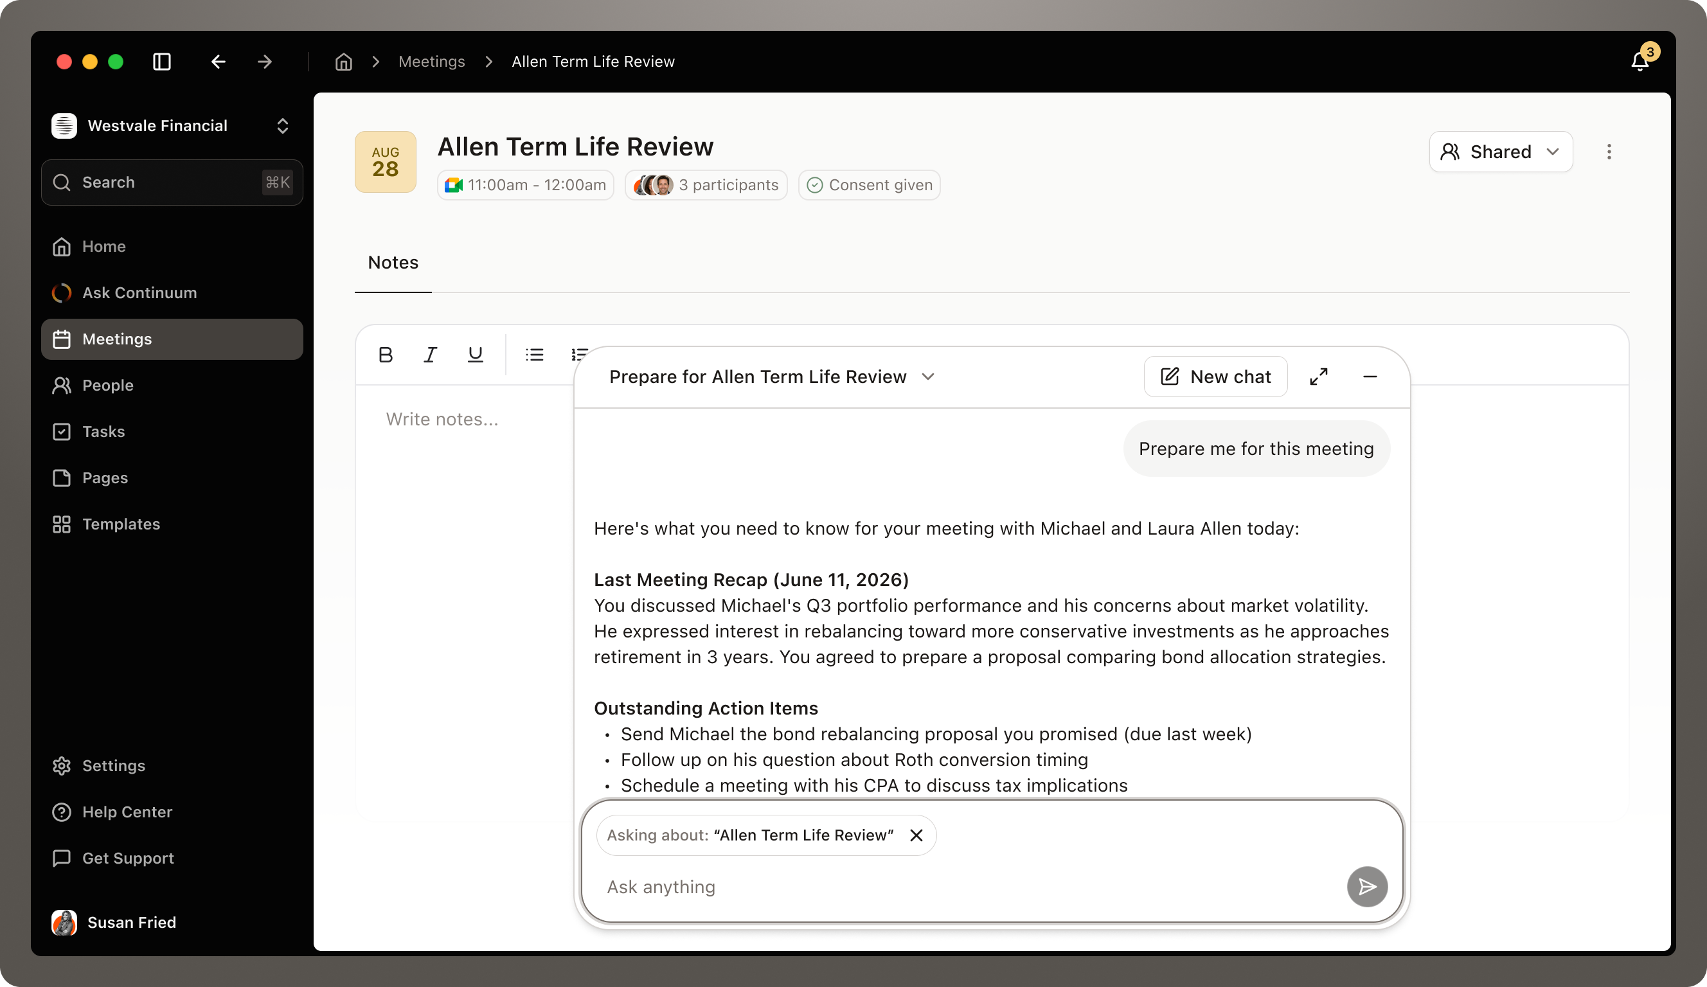
Task: Open the Shared visibility dropdown
Action: click(x=1501, y=152)
